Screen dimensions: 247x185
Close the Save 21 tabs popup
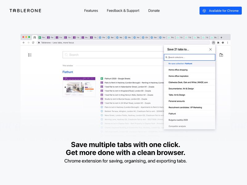tap(211, 49)
